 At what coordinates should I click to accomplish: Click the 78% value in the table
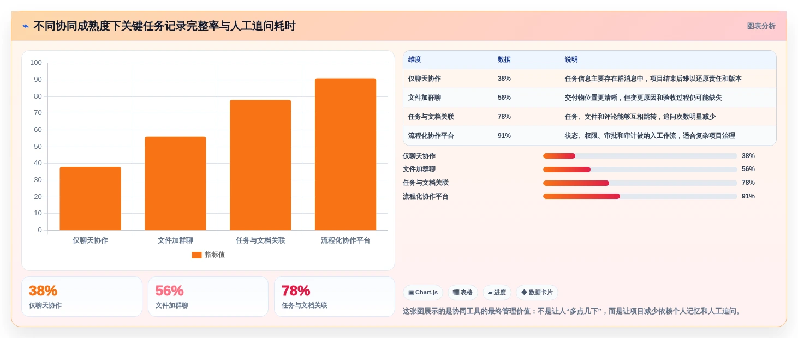(504, 117)
